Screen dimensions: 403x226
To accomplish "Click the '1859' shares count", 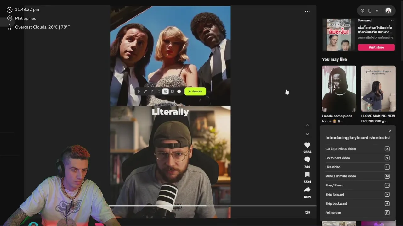I will [x=307, y=197].
